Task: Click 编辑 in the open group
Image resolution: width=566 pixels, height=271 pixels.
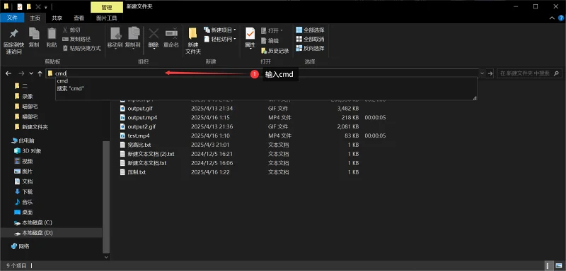Action: (270, 41)
